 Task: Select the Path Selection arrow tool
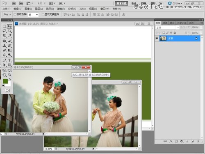tap(5, 65)
